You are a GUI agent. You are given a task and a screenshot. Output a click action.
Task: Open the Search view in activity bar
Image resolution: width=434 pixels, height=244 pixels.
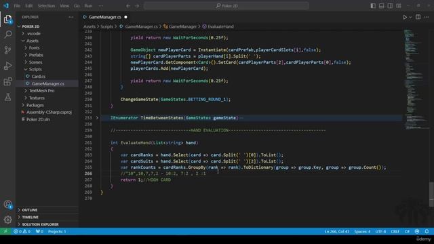pos(7,35)
